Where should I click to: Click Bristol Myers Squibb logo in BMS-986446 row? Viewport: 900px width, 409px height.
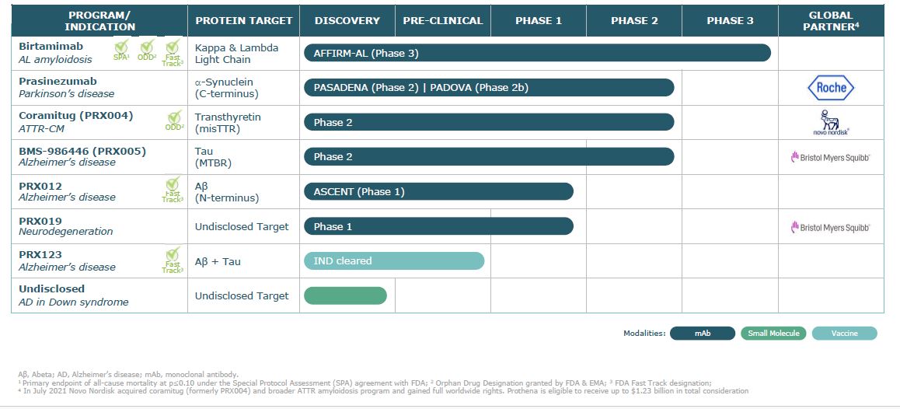[x=830, y=157]
